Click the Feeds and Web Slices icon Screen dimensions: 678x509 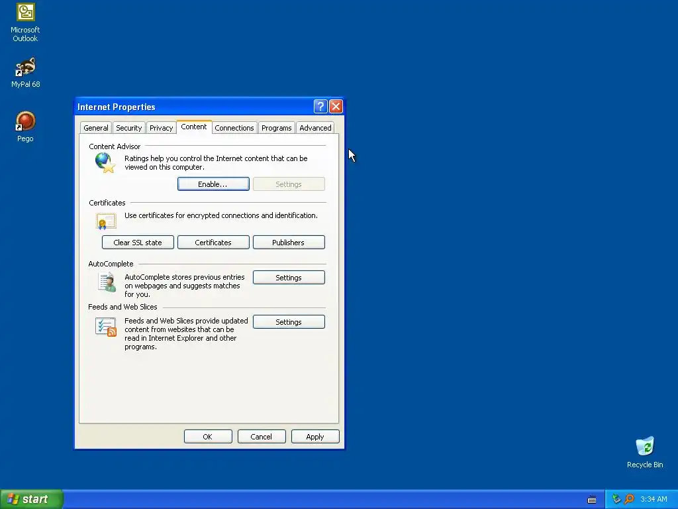(106, 327)
